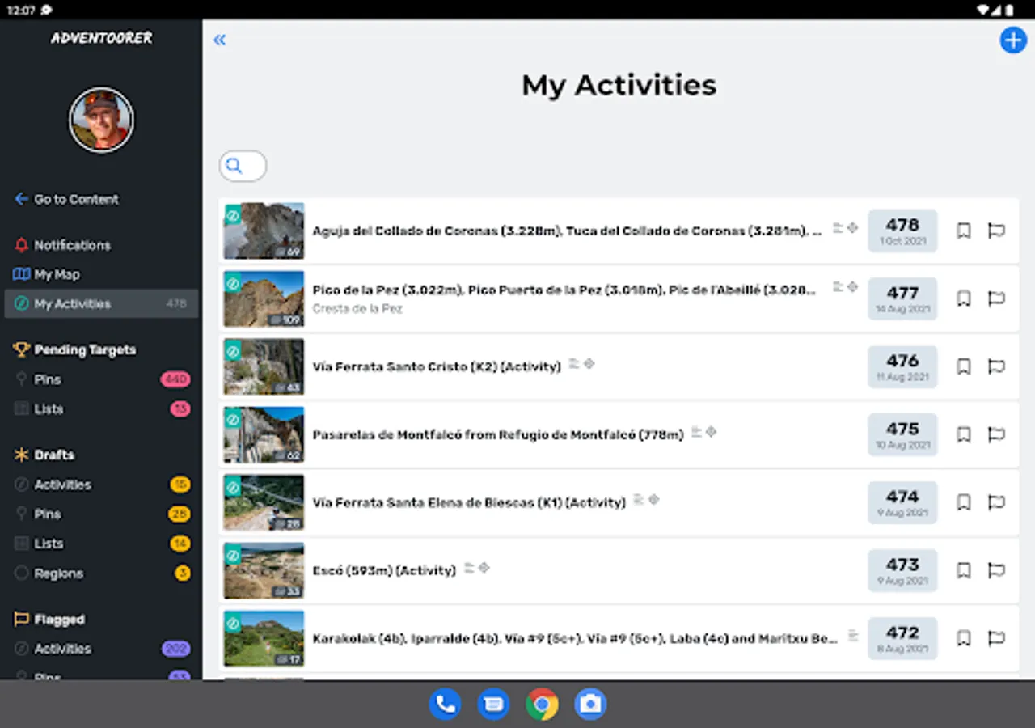1035x728 pixels.
Task: Bookmark activity 472 Karakolak
Action: click(964, 638)
